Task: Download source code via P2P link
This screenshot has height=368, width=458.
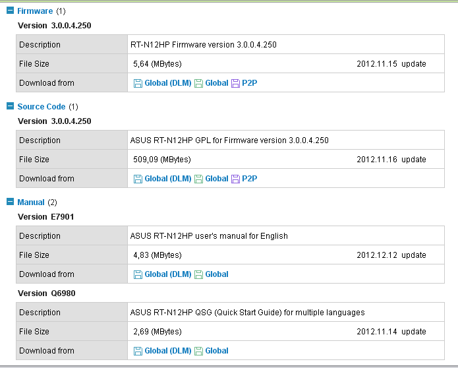Action: click(249, 179)
